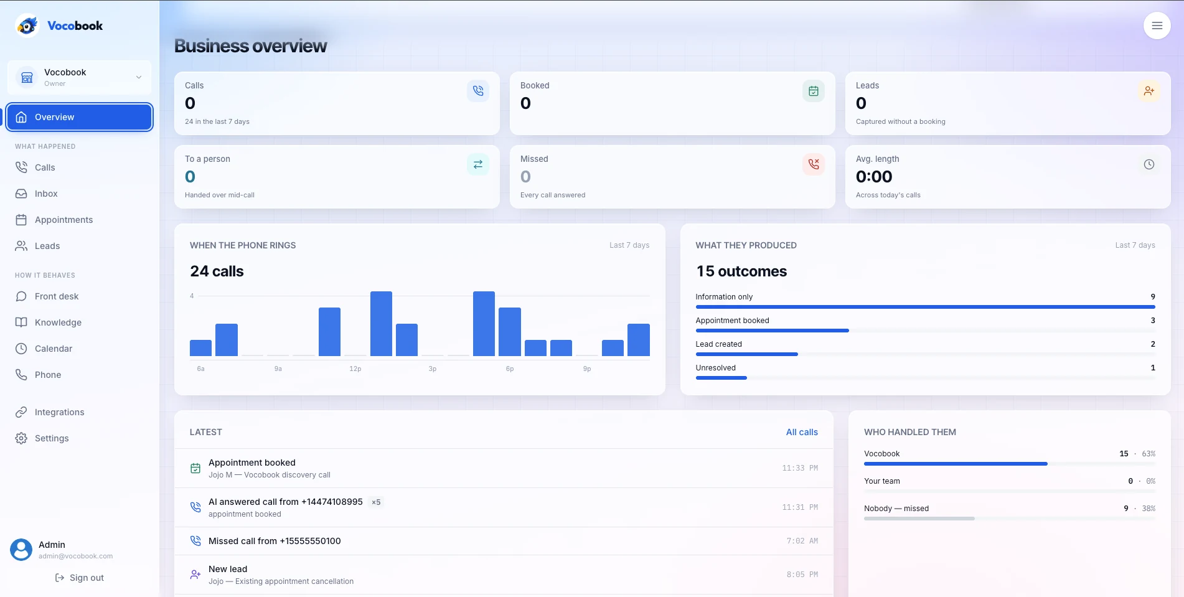1184x597 pixels.
Task: Click the New lead person icon
Action: pyautogui.click(x=195, y=575)
